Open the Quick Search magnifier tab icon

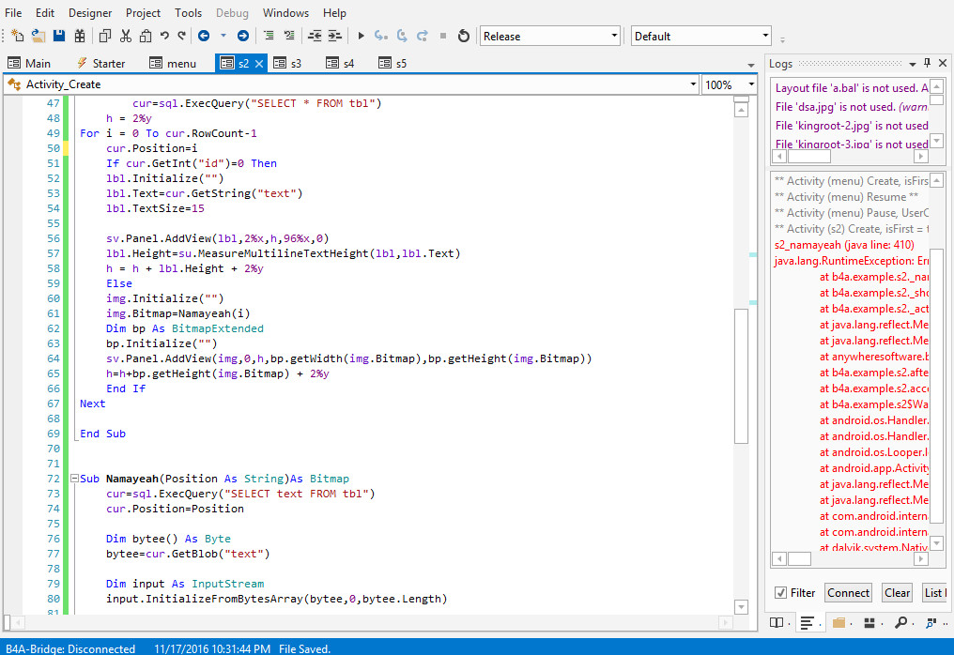coord(900,622)
